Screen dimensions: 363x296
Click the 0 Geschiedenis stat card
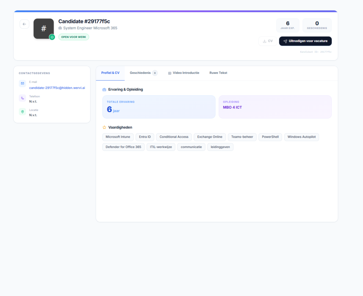pyautogui.click(x=317, y=25)
